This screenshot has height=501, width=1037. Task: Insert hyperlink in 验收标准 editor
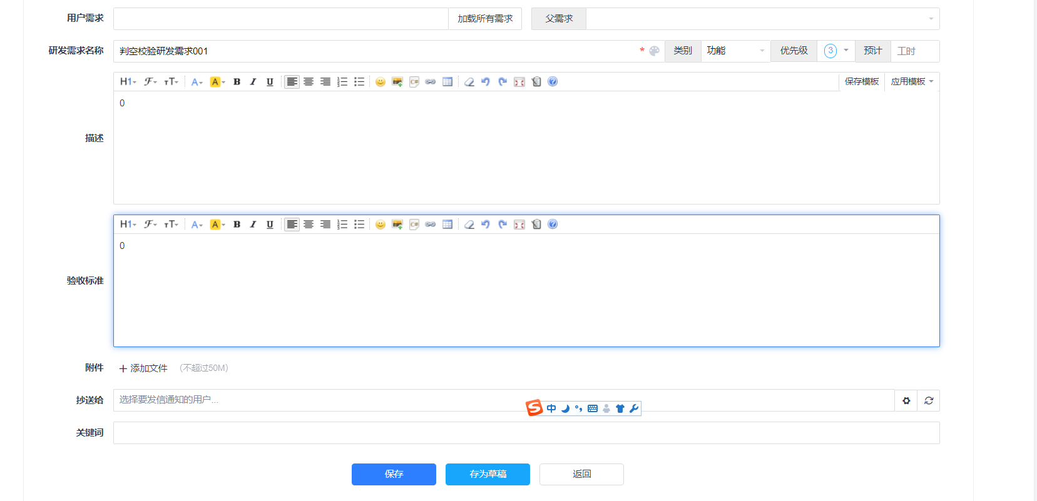431,225
